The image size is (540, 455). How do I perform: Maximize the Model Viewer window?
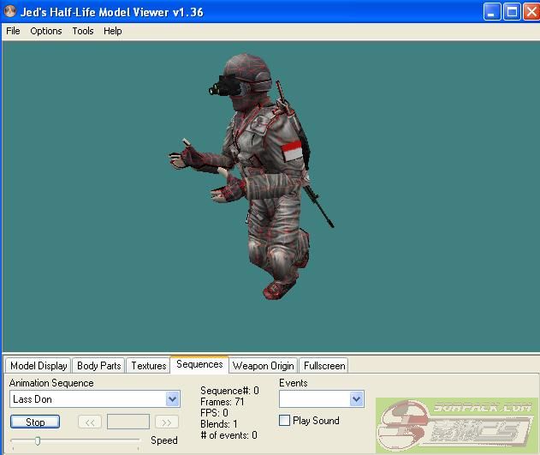pos(512,12)
